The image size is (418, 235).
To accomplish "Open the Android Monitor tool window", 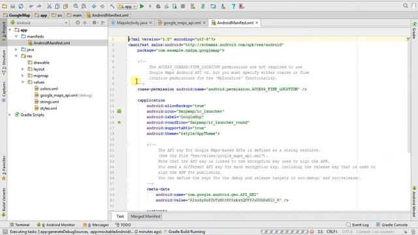I will coord(56,225).
